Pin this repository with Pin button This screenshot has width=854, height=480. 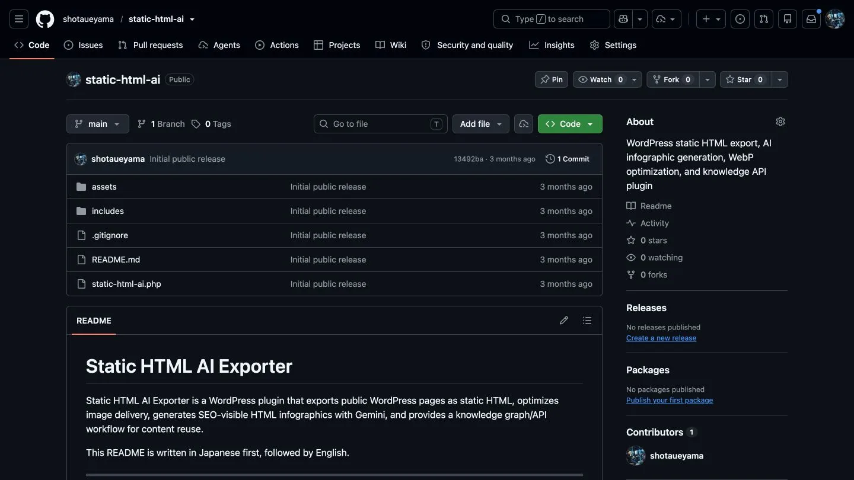pyautogui.click(x=552, y=79)
